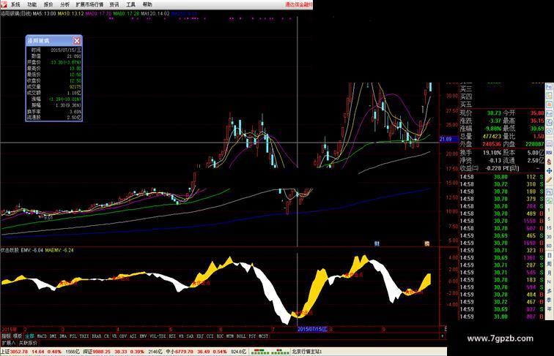The image size is (554, 356).
Task: Switch to 1-minute period in the sidebar
Action: pos(549,210)
